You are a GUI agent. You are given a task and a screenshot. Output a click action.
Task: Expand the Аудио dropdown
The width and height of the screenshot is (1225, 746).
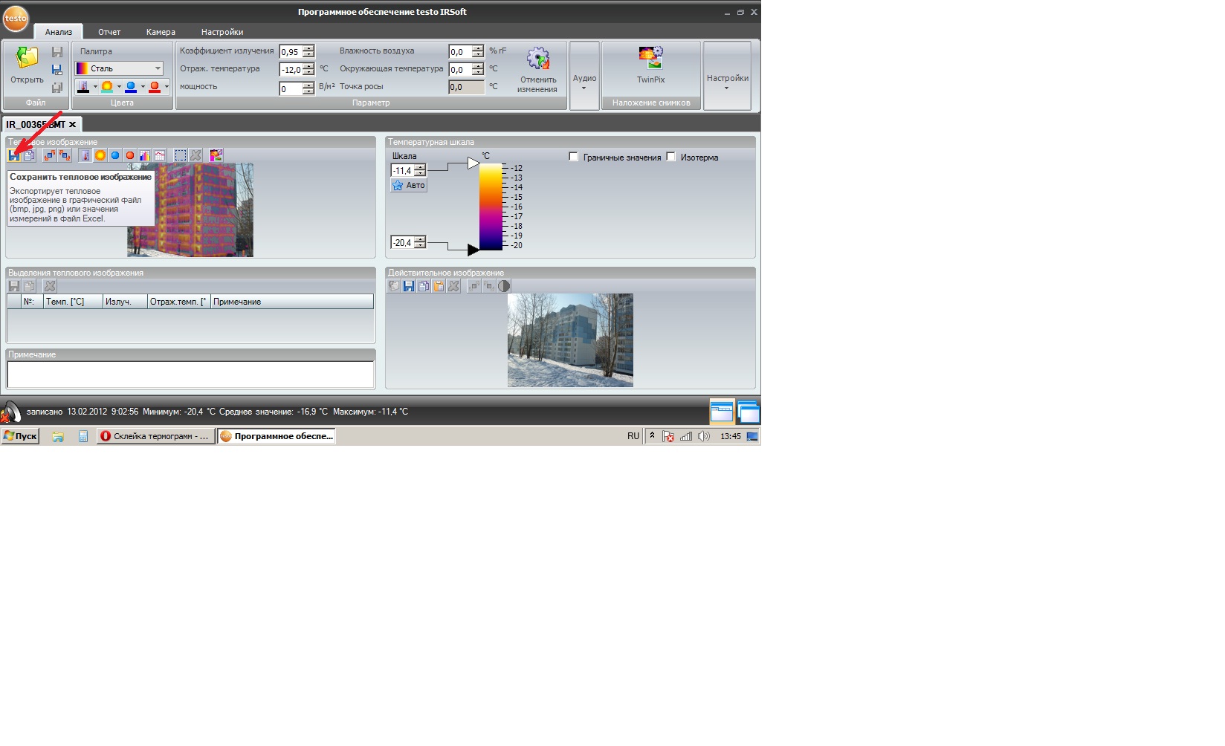[584, 82]
